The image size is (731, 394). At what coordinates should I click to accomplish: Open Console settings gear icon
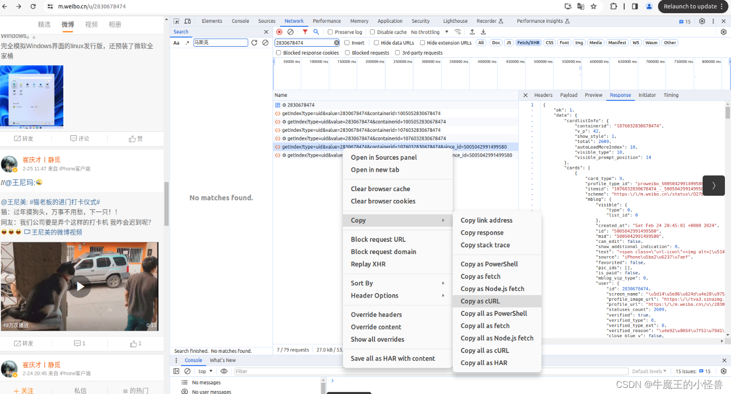click(723, 371)
